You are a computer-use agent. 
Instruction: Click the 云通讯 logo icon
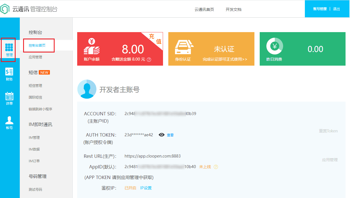(x=5, y=9)
